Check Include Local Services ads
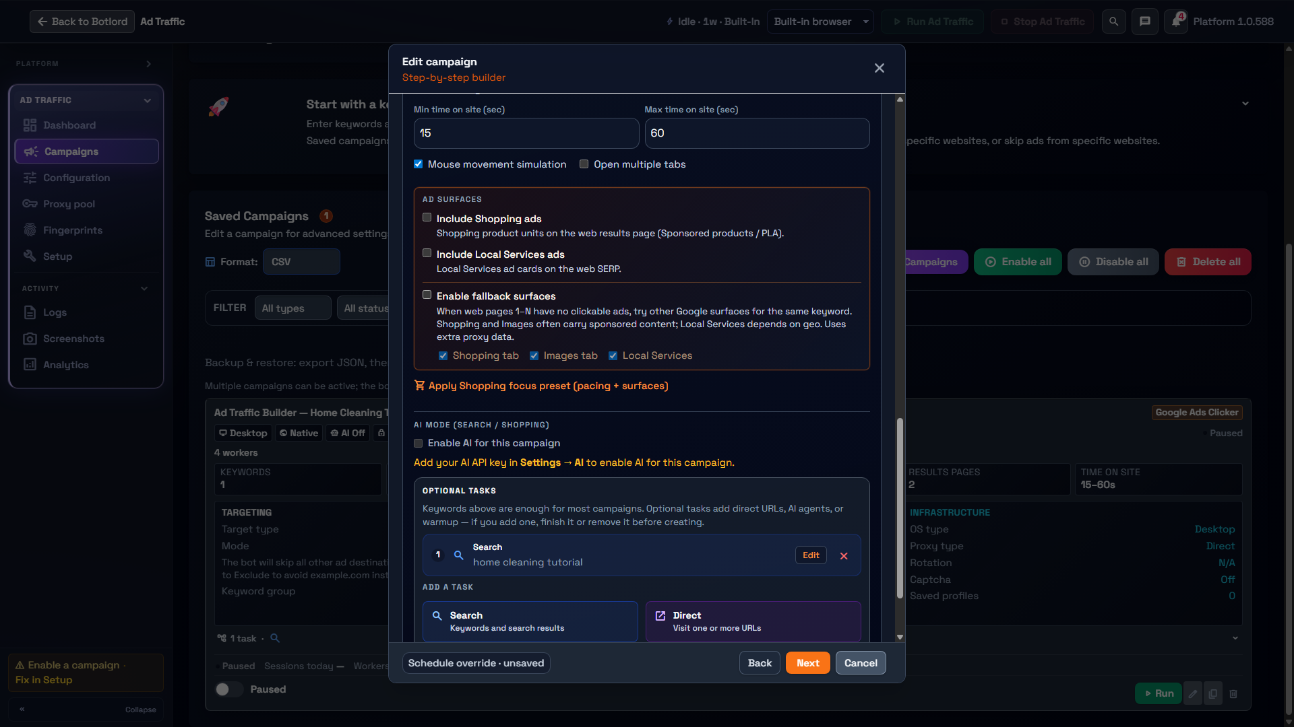 [427, 253]
